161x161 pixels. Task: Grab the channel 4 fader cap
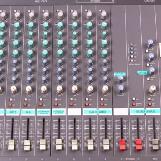43,145
